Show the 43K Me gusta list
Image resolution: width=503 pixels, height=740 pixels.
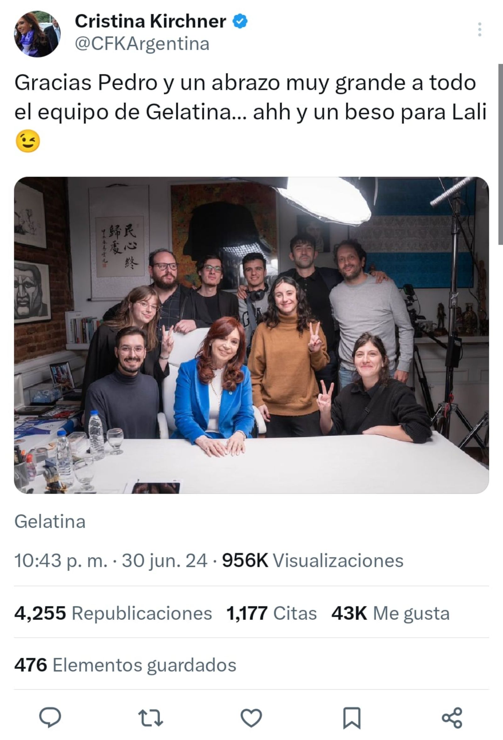coord(390,613)
